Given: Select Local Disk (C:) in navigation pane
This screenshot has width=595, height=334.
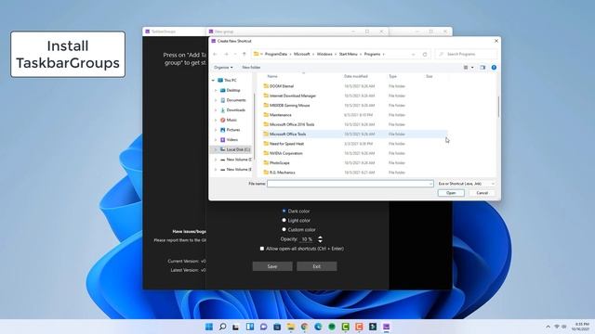Looking at the screenshot, I should (235, 149).
